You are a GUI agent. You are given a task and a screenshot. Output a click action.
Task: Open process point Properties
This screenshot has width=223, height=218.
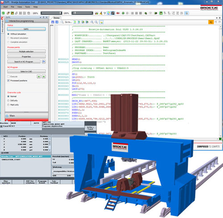point(26,56)
